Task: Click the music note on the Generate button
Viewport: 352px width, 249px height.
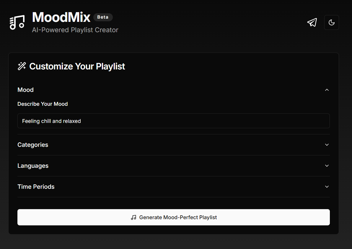Action: pos(133,217)
